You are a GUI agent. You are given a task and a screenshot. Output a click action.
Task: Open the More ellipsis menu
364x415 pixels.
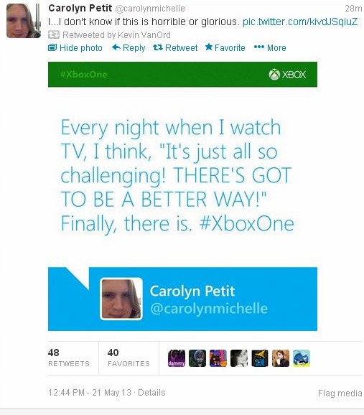pyautogui.click(x=270, y=47)
